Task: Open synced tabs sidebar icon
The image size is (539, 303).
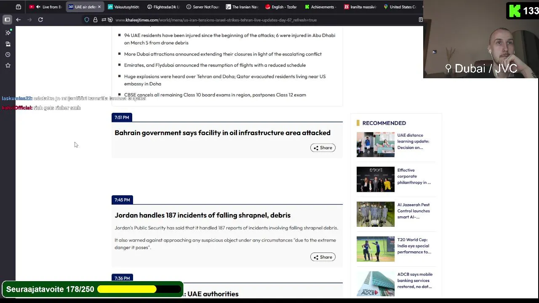Action: pyautogui.click(x=8, y=44)
